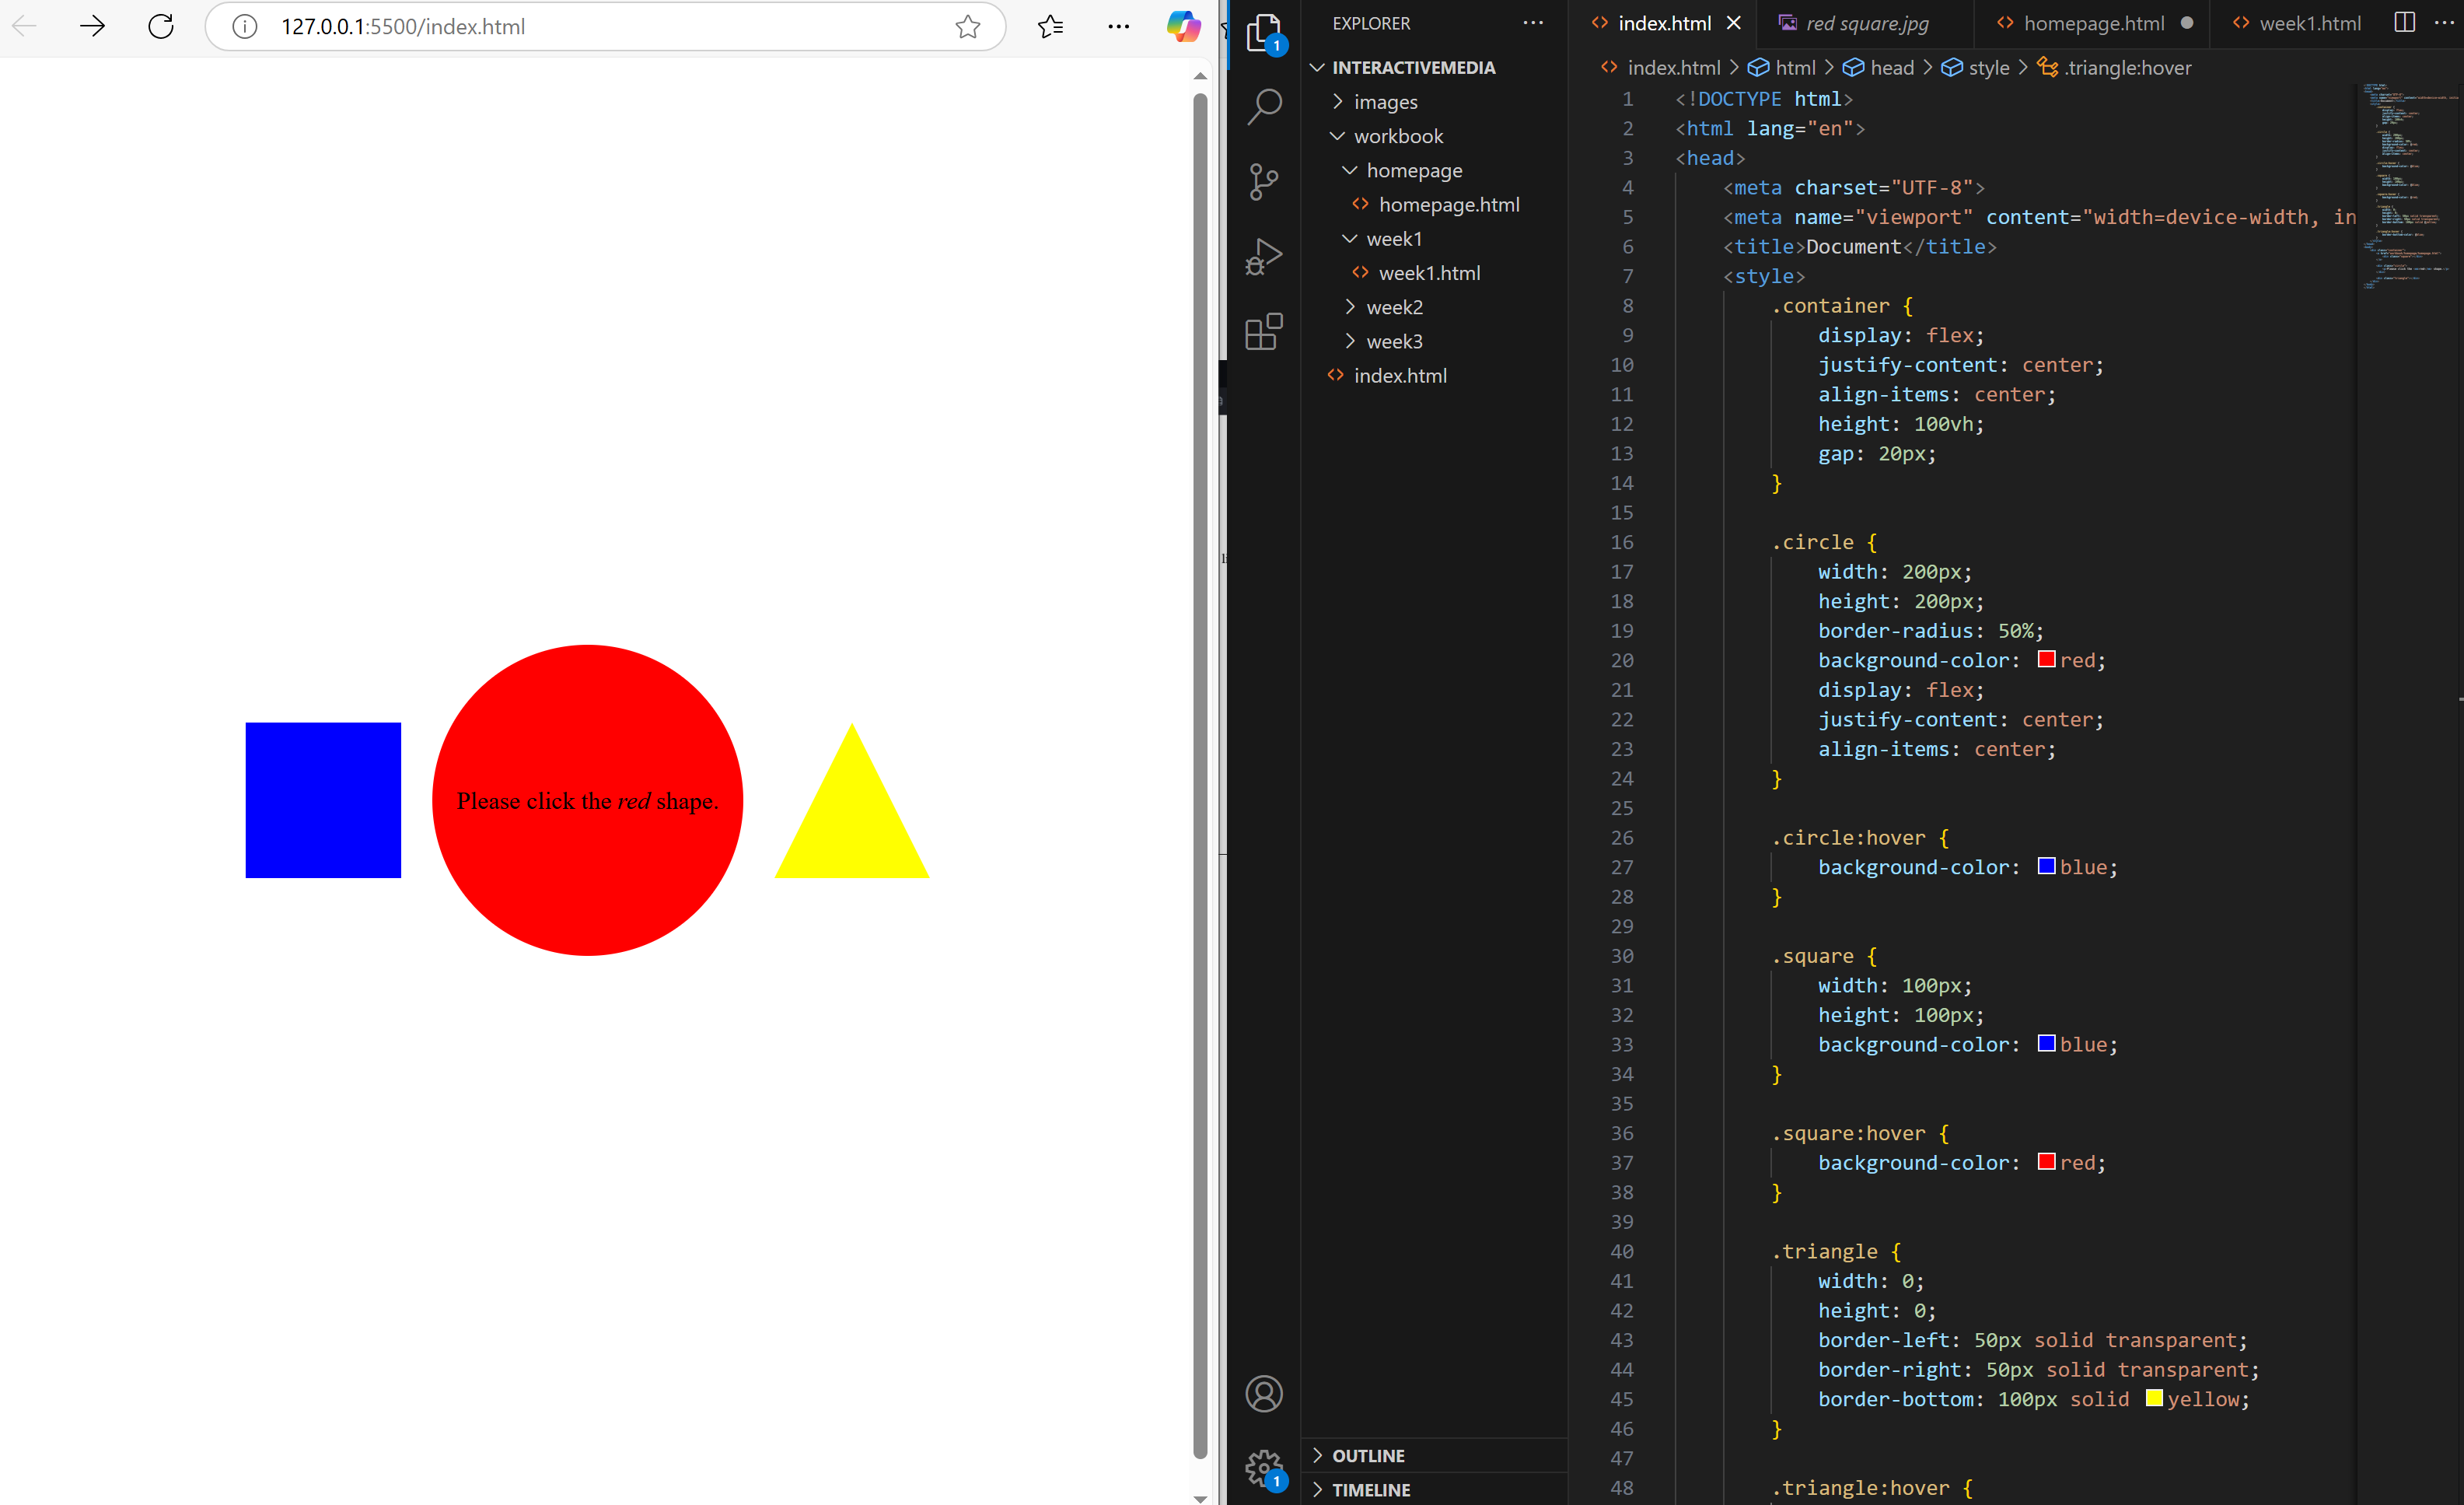The width and height of the screenshot is (2464, 1505).
Task: Open the Manage gear menu
Action: pyautogui.click(x=1264, y=1468)
